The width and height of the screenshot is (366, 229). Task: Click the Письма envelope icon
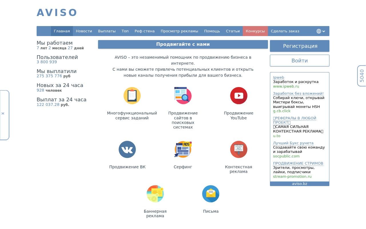(211, 194)
